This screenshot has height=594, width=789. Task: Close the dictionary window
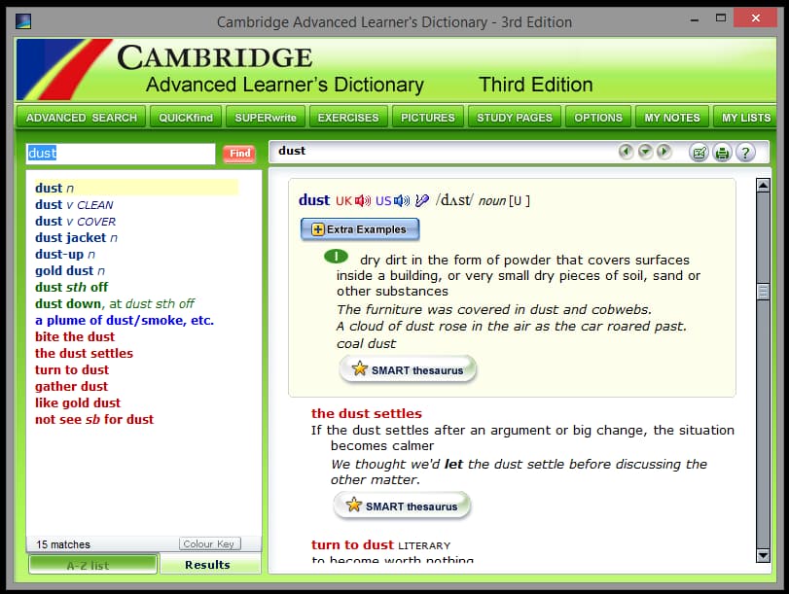755,18
